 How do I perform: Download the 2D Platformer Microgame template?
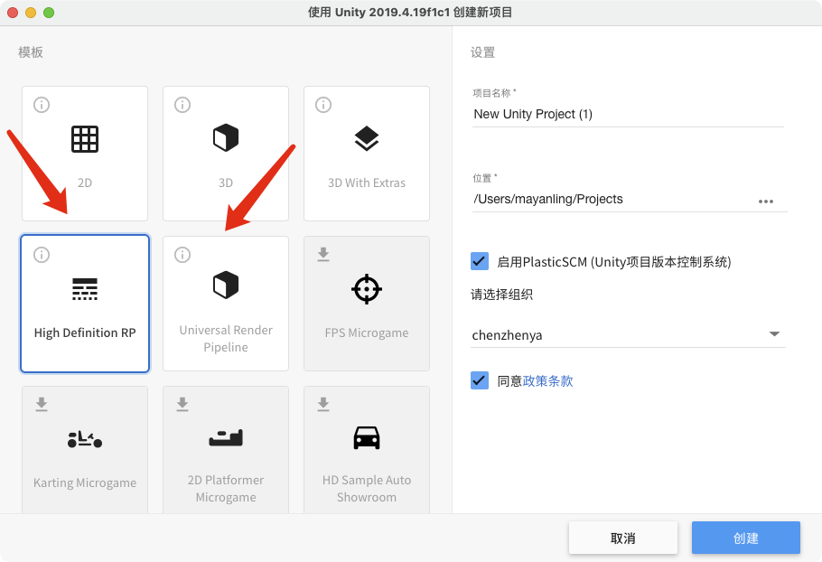pyautogui.click(x=182, y=404)
